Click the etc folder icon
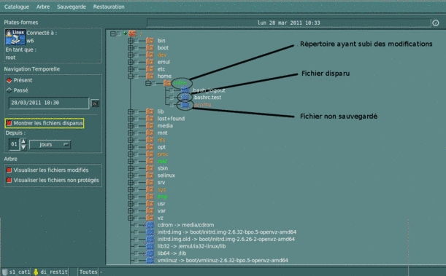Viewport: 446px width, 276px height. (x=150, y=69)
